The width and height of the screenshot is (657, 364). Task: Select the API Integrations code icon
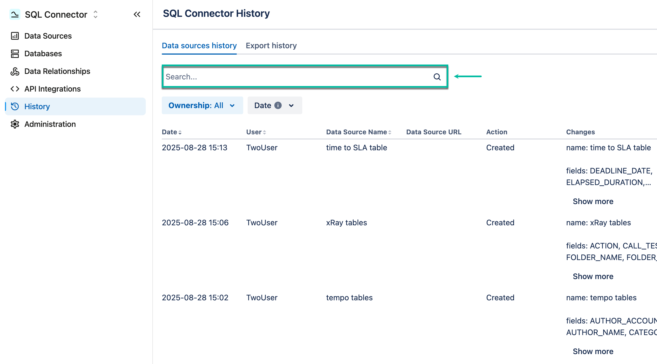pyautogui.click(x=15, y=89)
